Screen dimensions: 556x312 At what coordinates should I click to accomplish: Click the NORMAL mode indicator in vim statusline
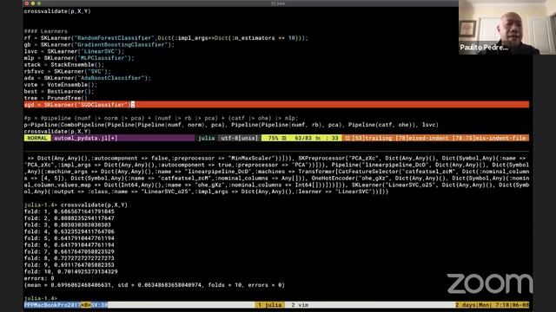[x=37, y=138]
